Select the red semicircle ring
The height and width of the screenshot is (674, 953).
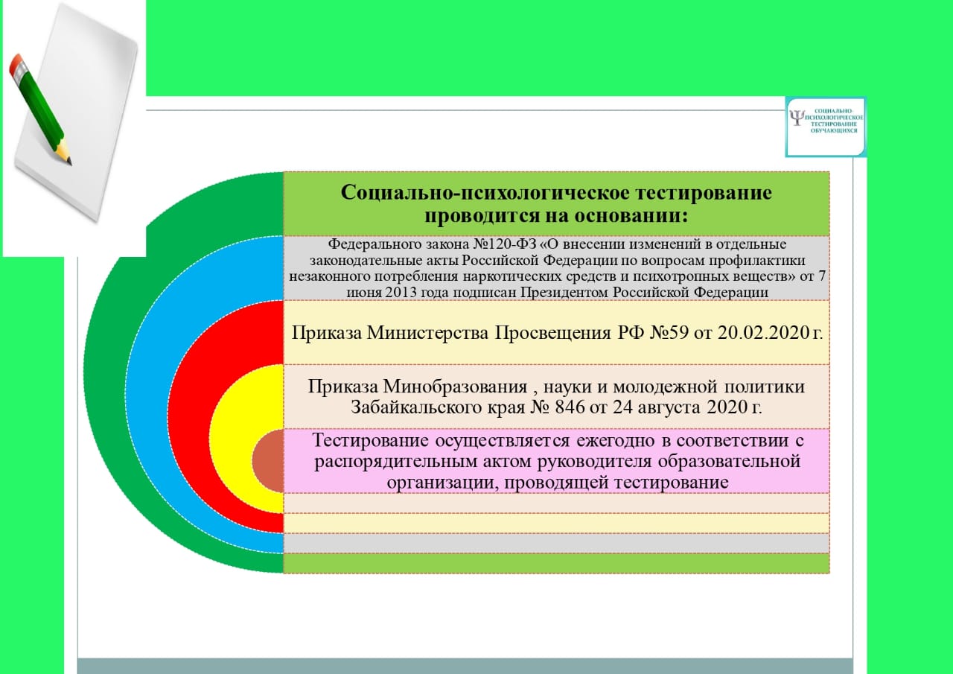[x=186, y=417]
